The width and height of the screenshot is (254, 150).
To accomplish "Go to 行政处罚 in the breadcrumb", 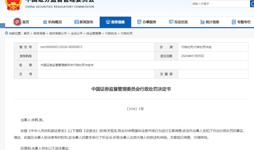I will pos(127,33).
